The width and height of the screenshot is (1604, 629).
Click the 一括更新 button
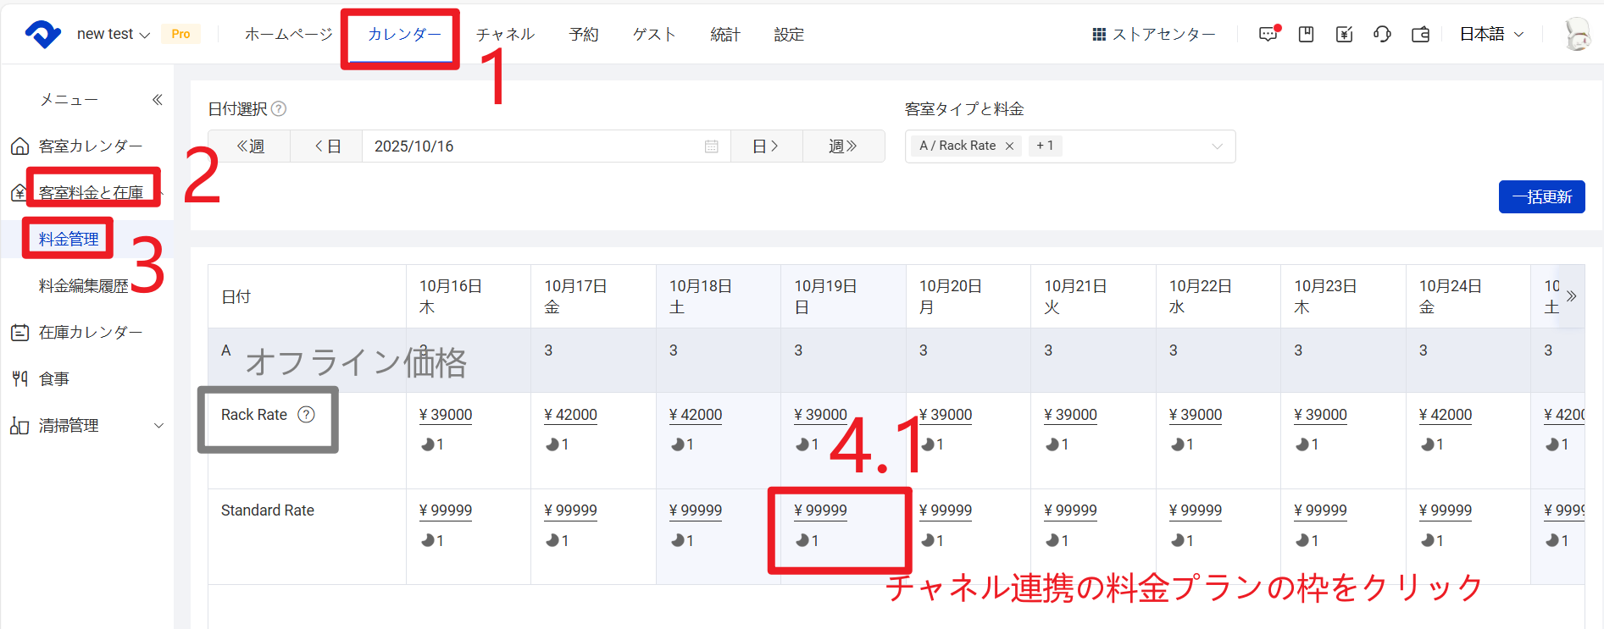click(1541, 197)
